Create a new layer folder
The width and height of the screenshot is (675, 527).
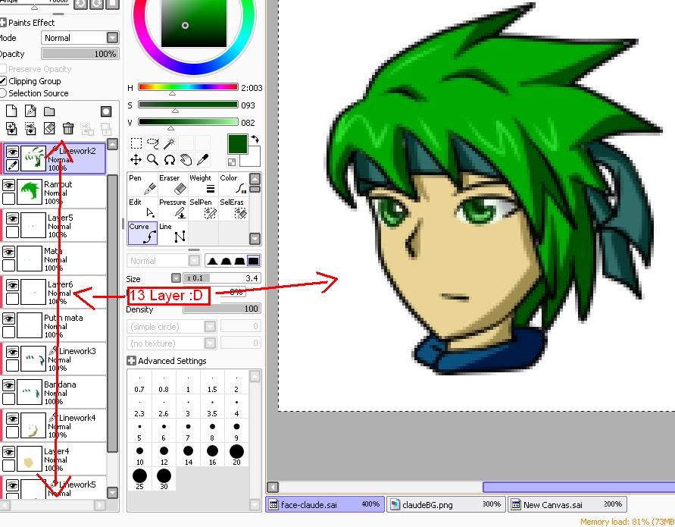coord(49,111)
